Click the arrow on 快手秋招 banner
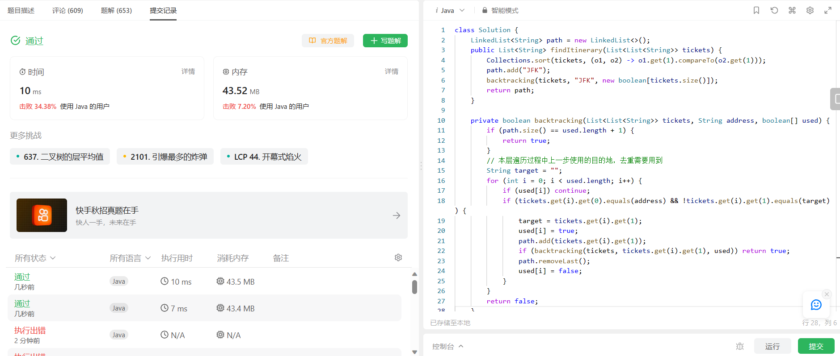This screenshot has width=840, height=356. [x=397, y=215]
